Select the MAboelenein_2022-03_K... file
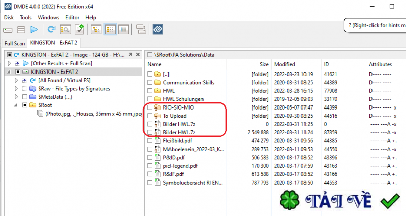 (193, 149)
